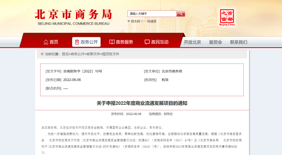Focus the 请输入关键字 search field
This screenshot has height=155, width=282.
point(152,14)
